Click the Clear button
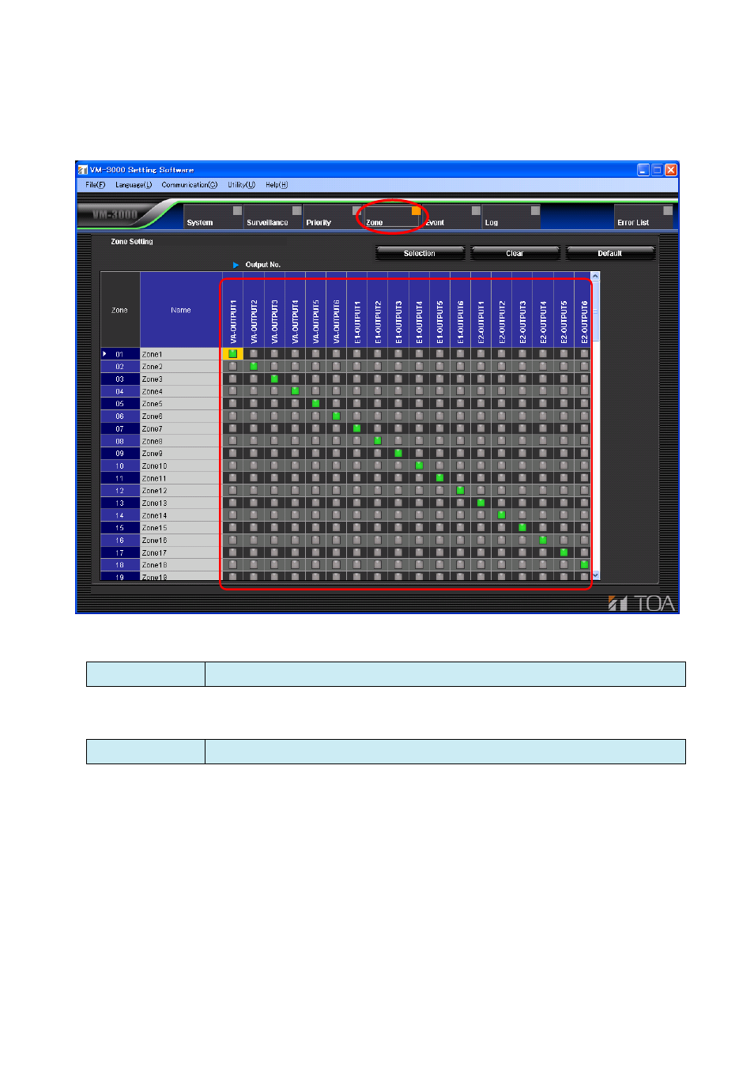 [x=515, y=253]
